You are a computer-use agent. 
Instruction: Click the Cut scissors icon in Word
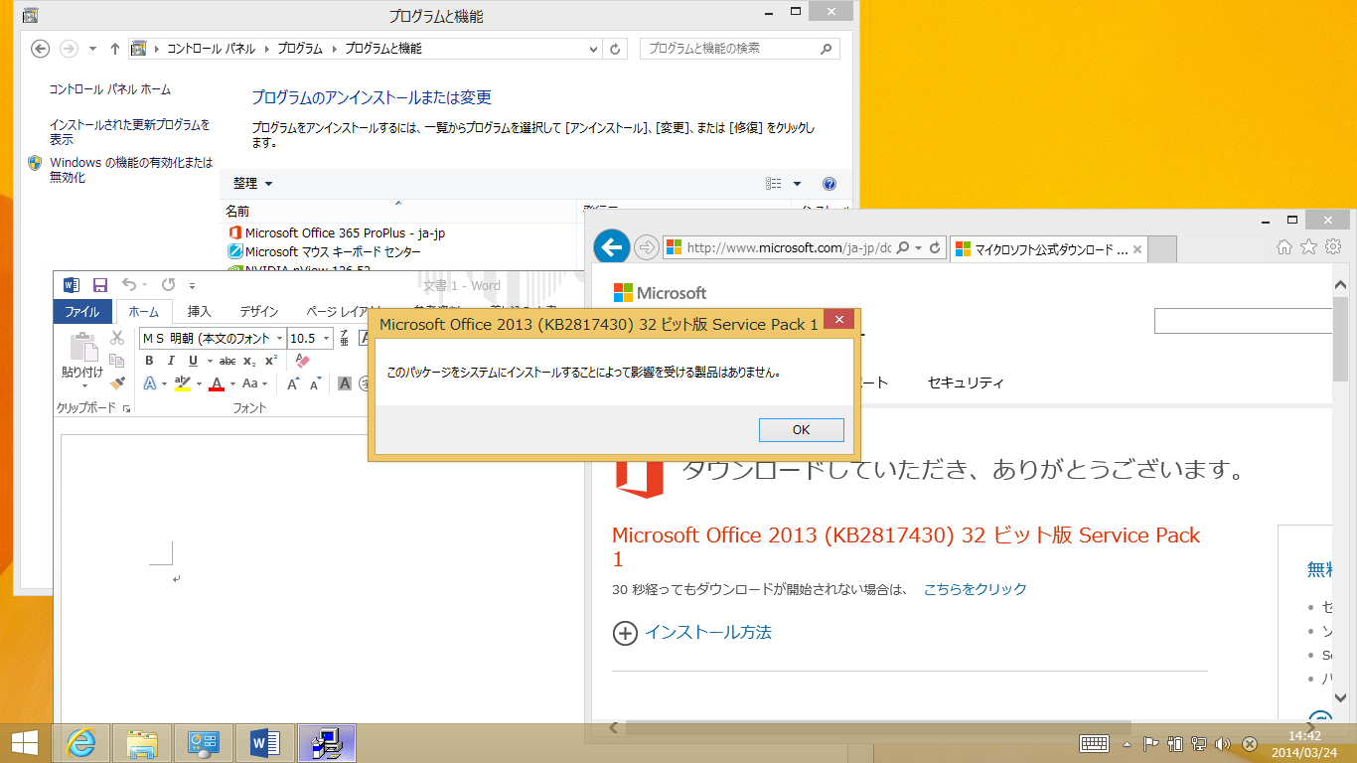tap(117, 338)
